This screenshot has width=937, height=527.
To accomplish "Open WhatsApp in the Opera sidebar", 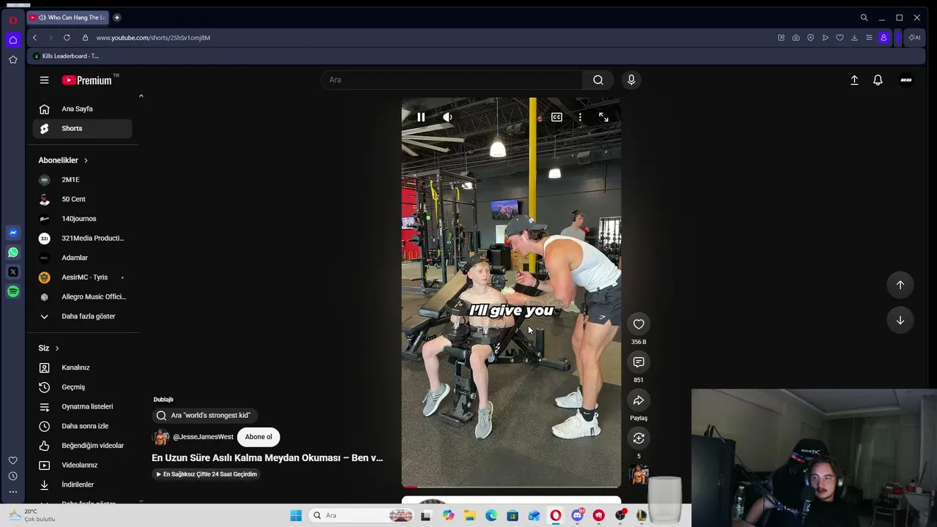I will click(13, 253).
